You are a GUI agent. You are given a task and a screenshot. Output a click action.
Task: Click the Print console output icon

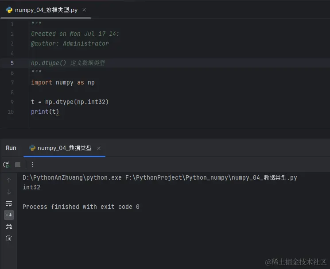click(9, 227)
